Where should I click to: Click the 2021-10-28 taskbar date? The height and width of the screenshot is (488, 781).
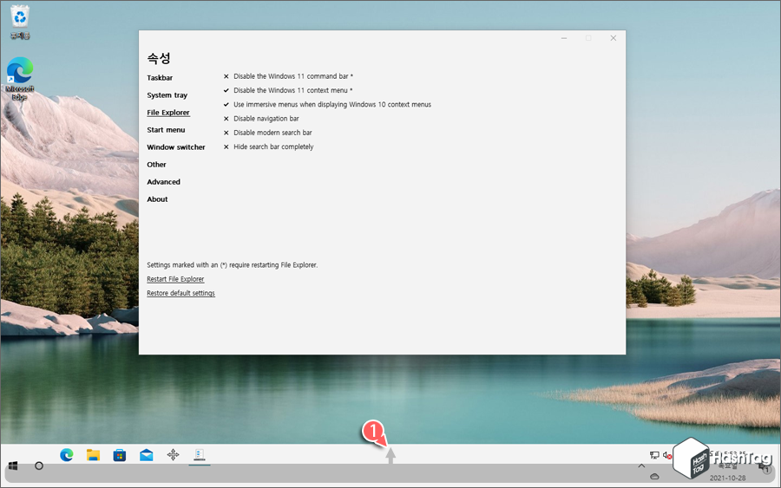click(728, 478)
